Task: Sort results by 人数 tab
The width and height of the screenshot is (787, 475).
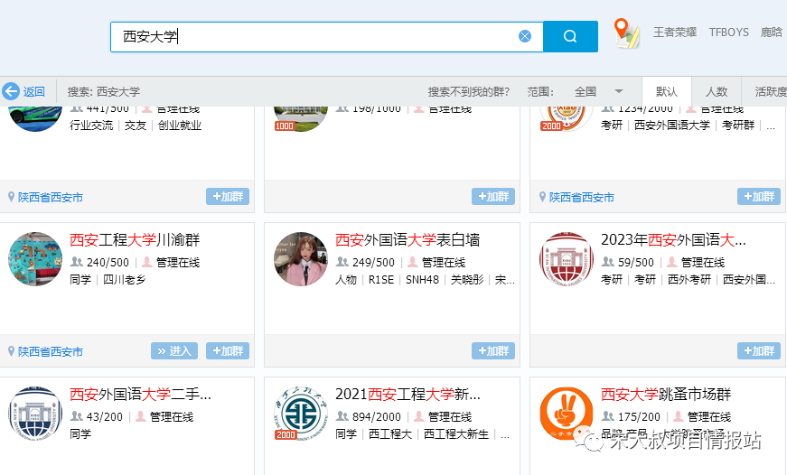Action: [x=717, y=92]
